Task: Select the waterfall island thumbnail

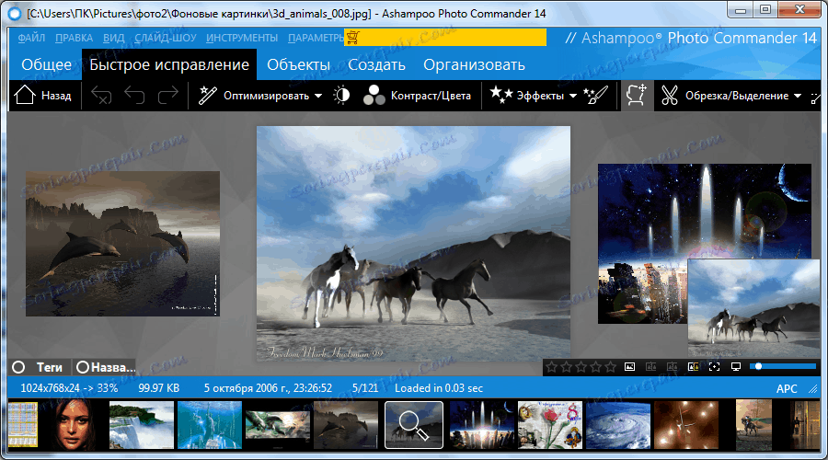Action: 141,425
